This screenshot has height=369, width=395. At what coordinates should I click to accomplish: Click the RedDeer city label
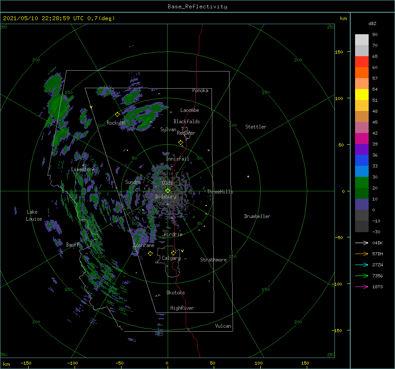[x=186, y=133]
